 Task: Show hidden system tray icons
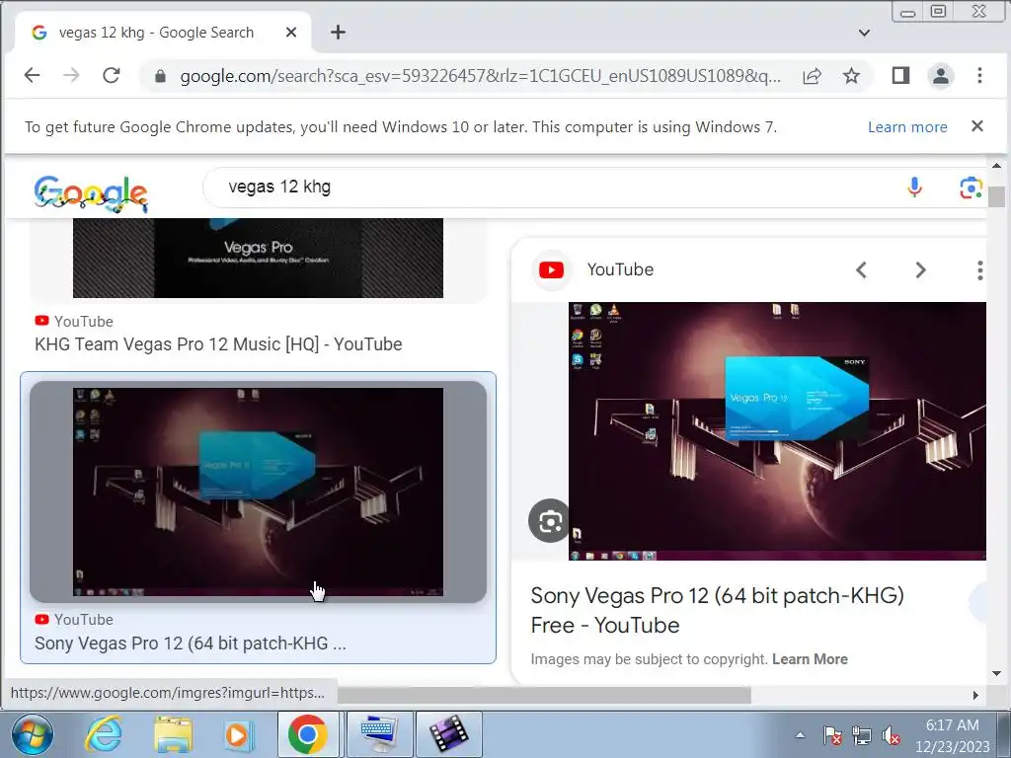[x=800, y=734]
